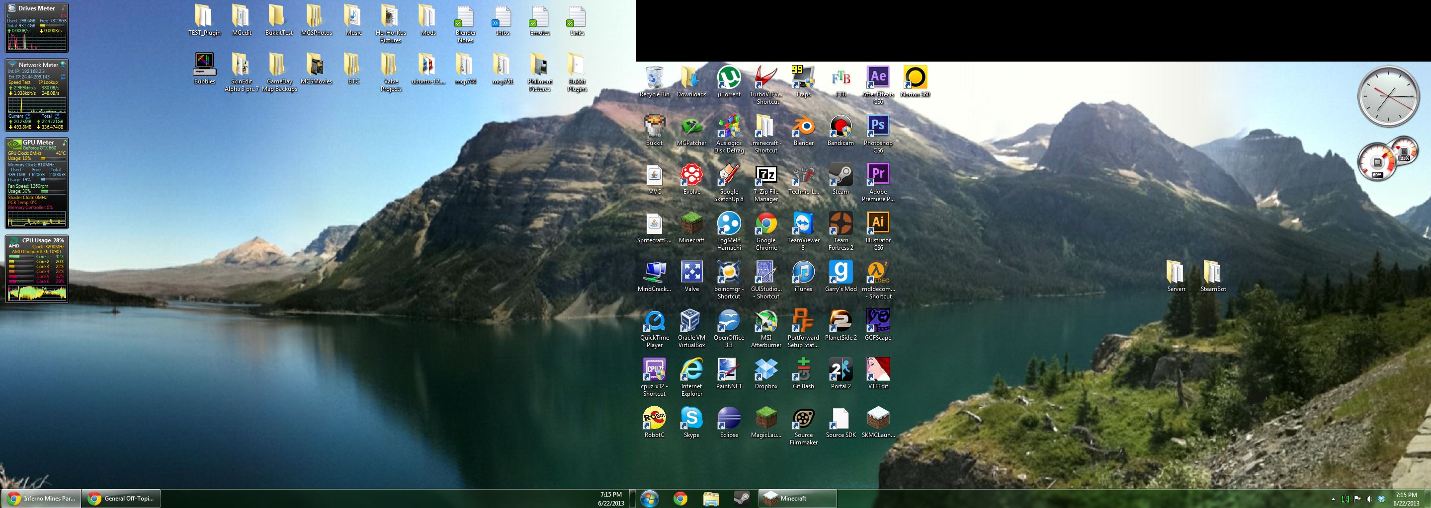Click IP Lookup in Network Meter

coord(48,82)
